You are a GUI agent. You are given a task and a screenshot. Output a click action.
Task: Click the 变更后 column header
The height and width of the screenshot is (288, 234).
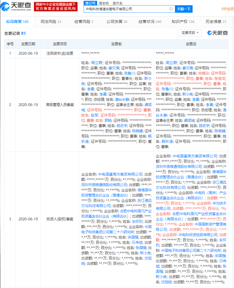191,44
